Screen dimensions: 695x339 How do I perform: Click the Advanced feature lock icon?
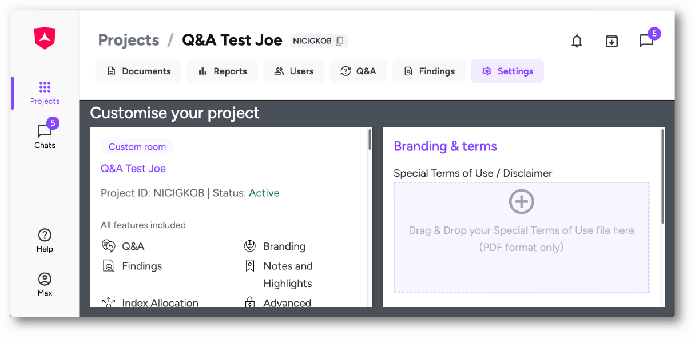(249, 302)
